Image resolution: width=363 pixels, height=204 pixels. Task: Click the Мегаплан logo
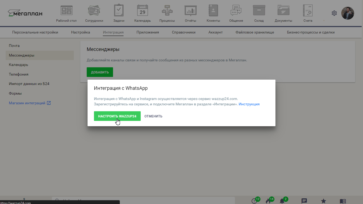coord(25,13)
